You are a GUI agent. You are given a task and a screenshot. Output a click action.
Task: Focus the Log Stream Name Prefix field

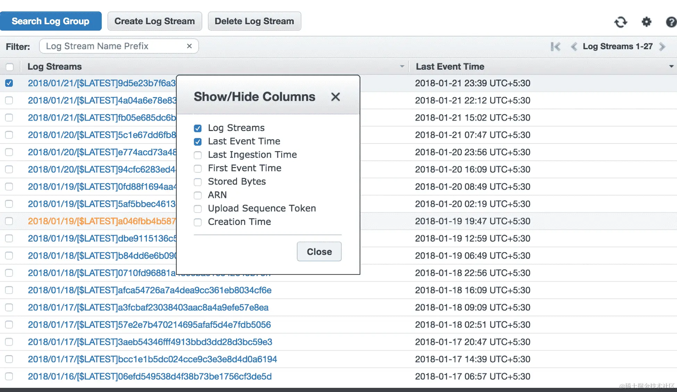point(115,46)
